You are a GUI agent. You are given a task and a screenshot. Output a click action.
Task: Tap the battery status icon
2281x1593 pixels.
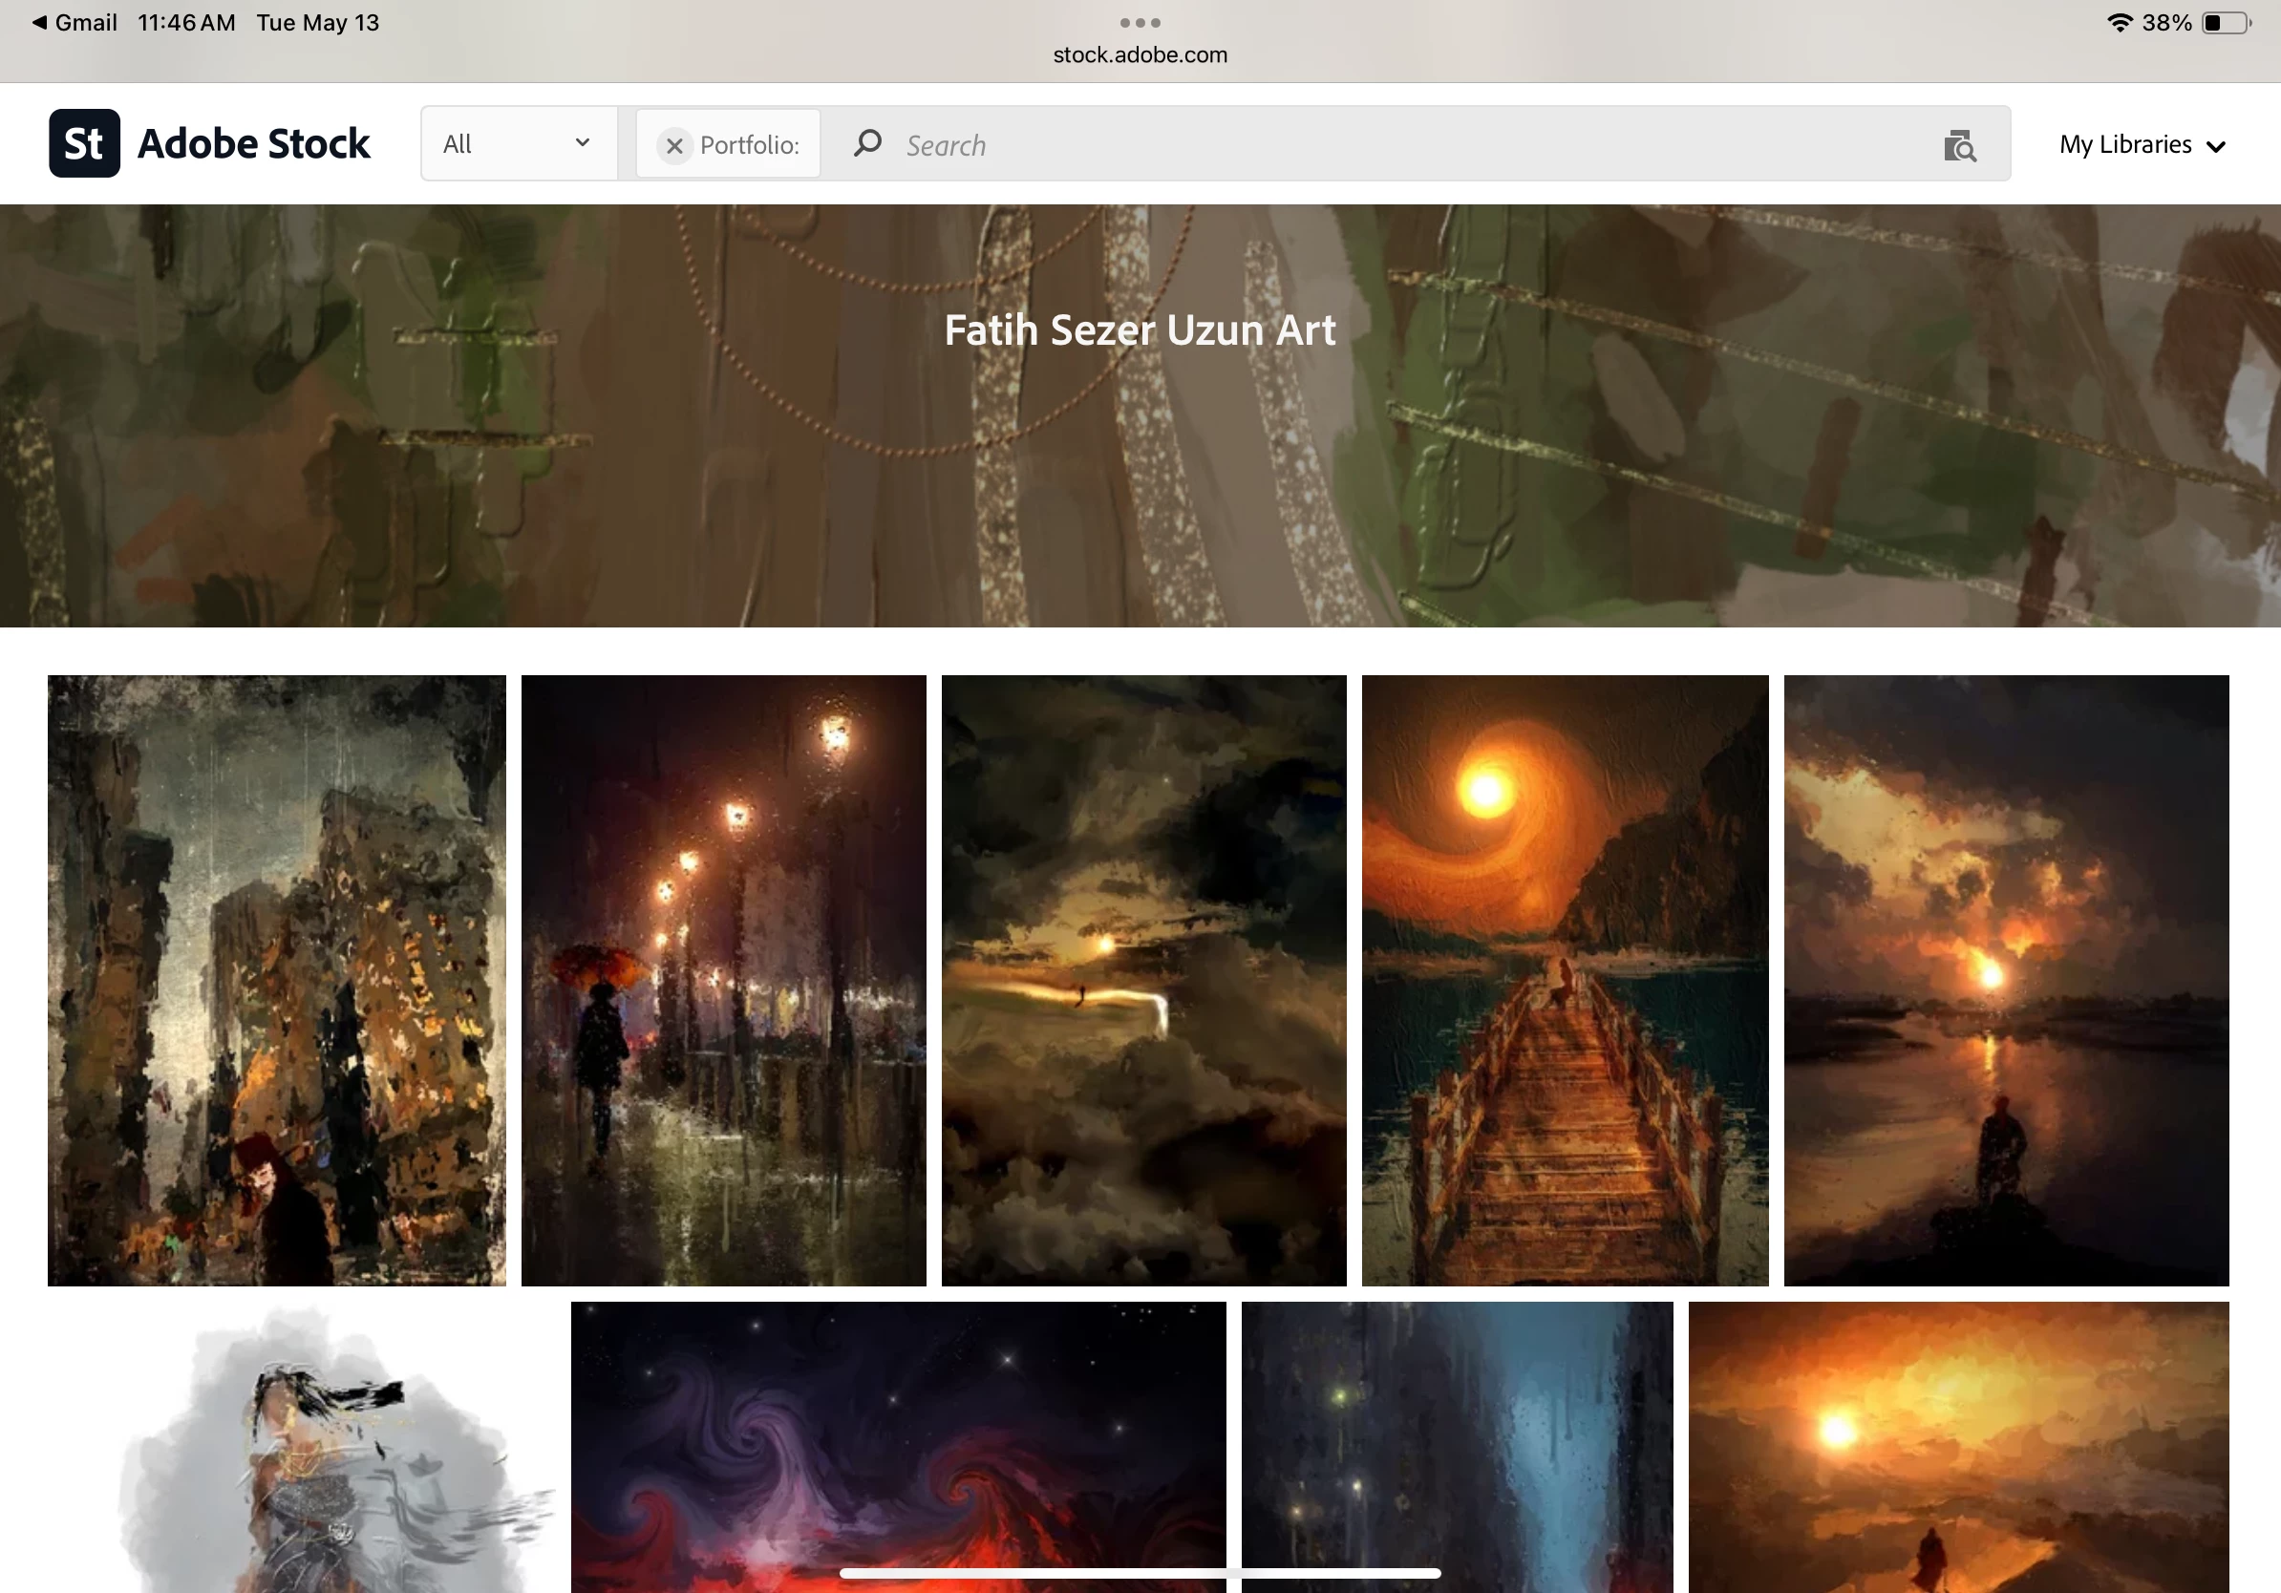click(2226, 22)
